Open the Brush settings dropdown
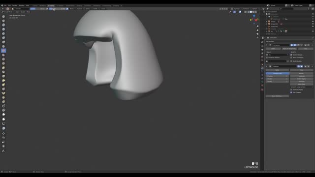This screenshot has width=315, height=177. pyautogui.click(x=72, y=9)
